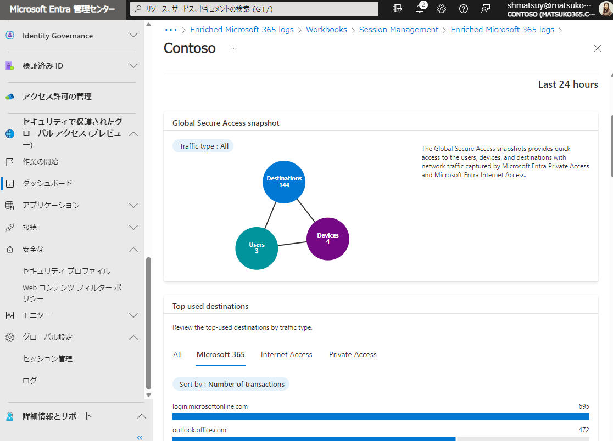
Task: Collapse グローバル設定 submenu
Action: pyautogui.click(x=133, y=337)
